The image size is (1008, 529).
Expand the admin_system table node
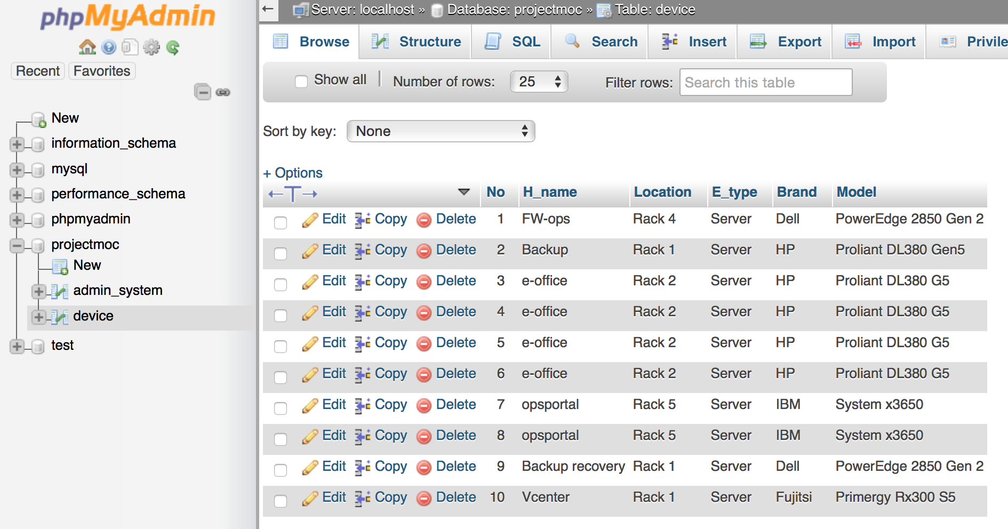(x=38, y=291)
